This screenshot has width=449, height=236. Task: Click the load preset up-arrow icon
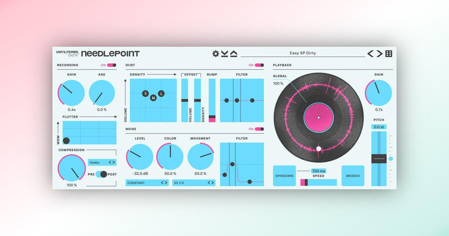(x=233, y=53)
